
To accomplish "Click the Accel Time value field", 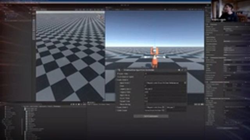I will 165,98.
